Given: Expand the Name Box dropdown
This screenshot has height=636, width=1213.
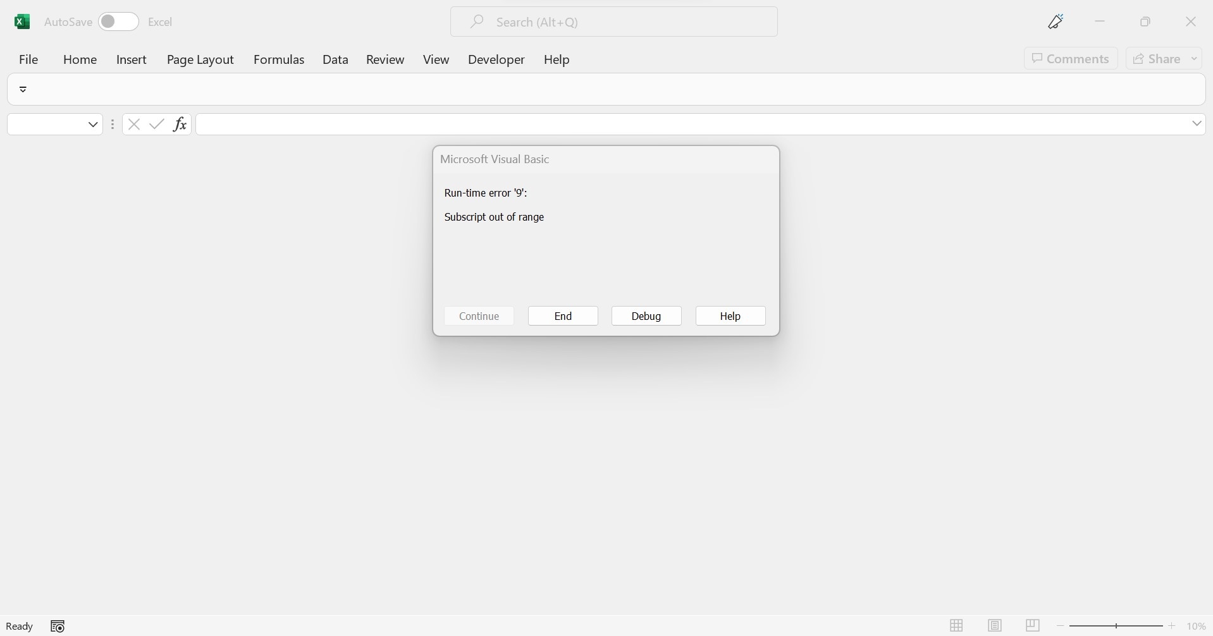Looking at the screenshot, I should [x=93, y=125].
